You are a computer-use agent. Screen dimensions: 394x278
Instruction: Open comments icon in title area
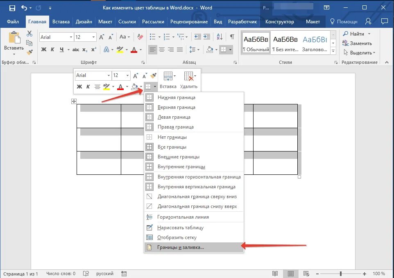[x=385, y=21]
